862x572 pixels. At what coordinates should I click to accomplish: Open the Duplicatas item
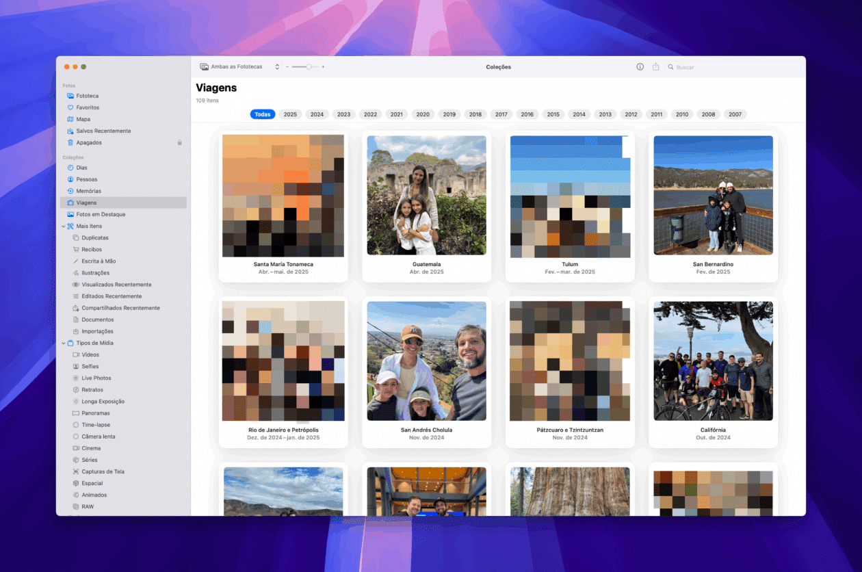[123, 237]
